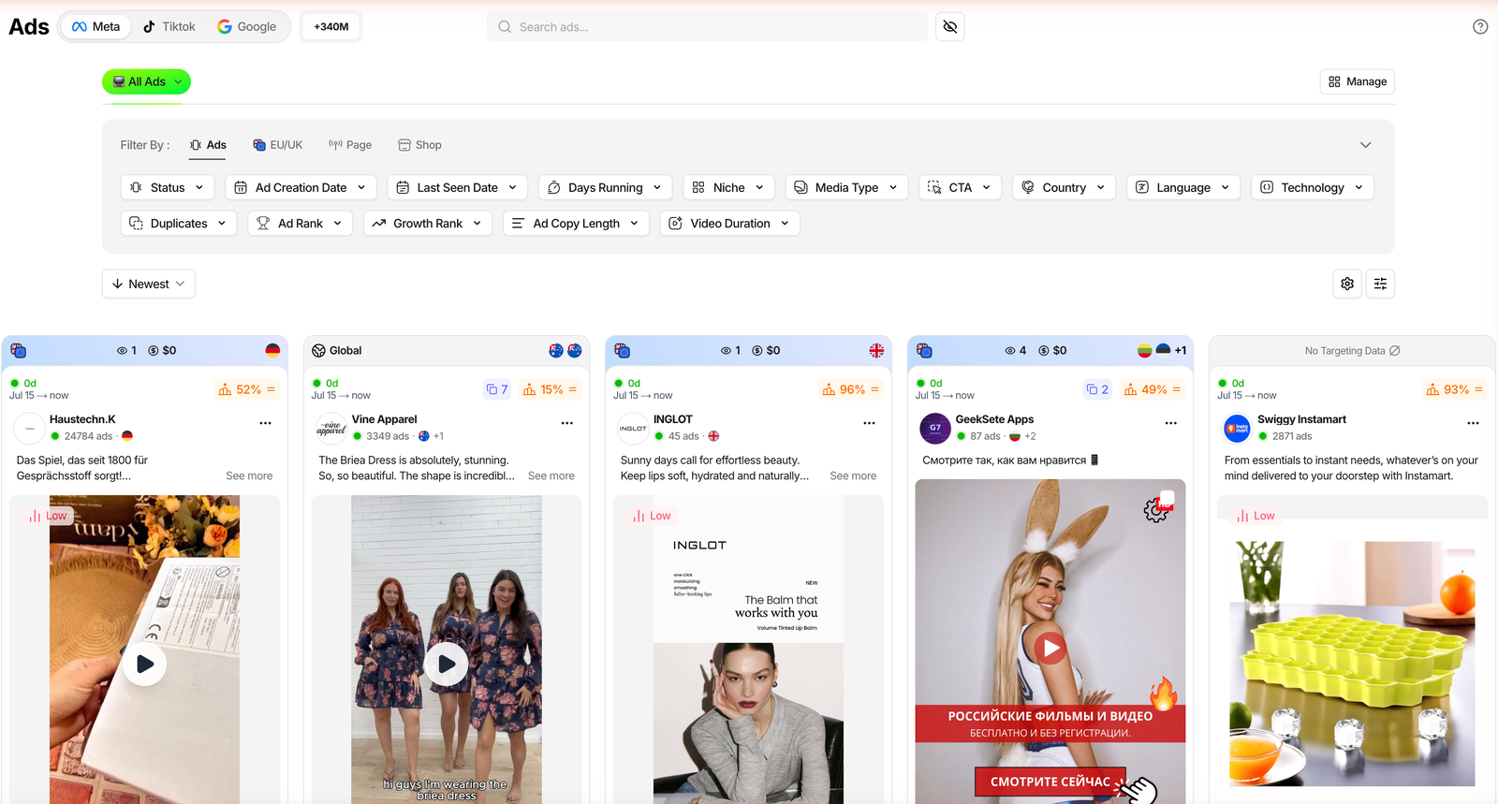
Task: Click the INGLOT logo avatar
Action: point(634,429)
